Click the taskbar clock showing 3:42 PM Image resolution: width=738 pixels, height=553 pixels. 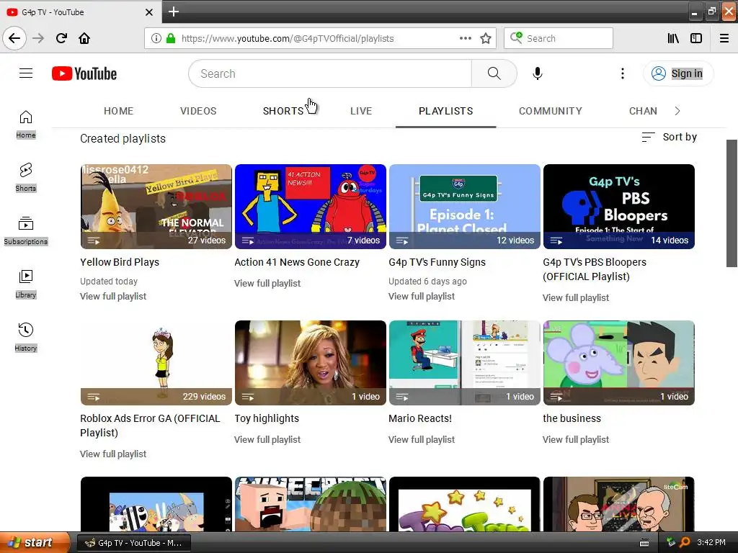711,542
